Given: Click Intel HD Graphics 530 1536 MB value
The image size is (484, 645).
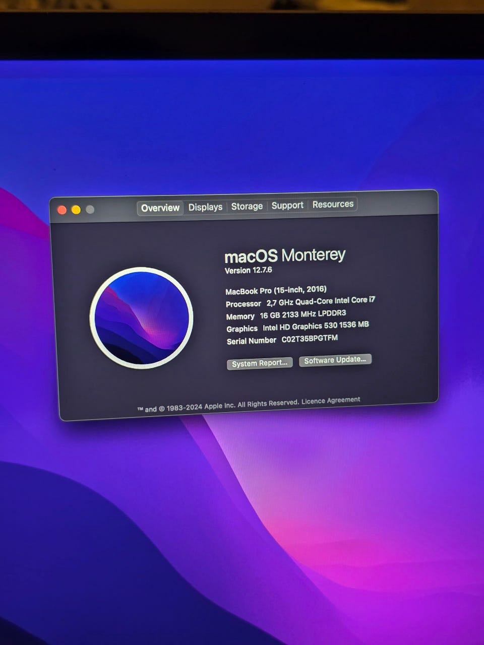Looking at the screenshot, I should 316,326.
